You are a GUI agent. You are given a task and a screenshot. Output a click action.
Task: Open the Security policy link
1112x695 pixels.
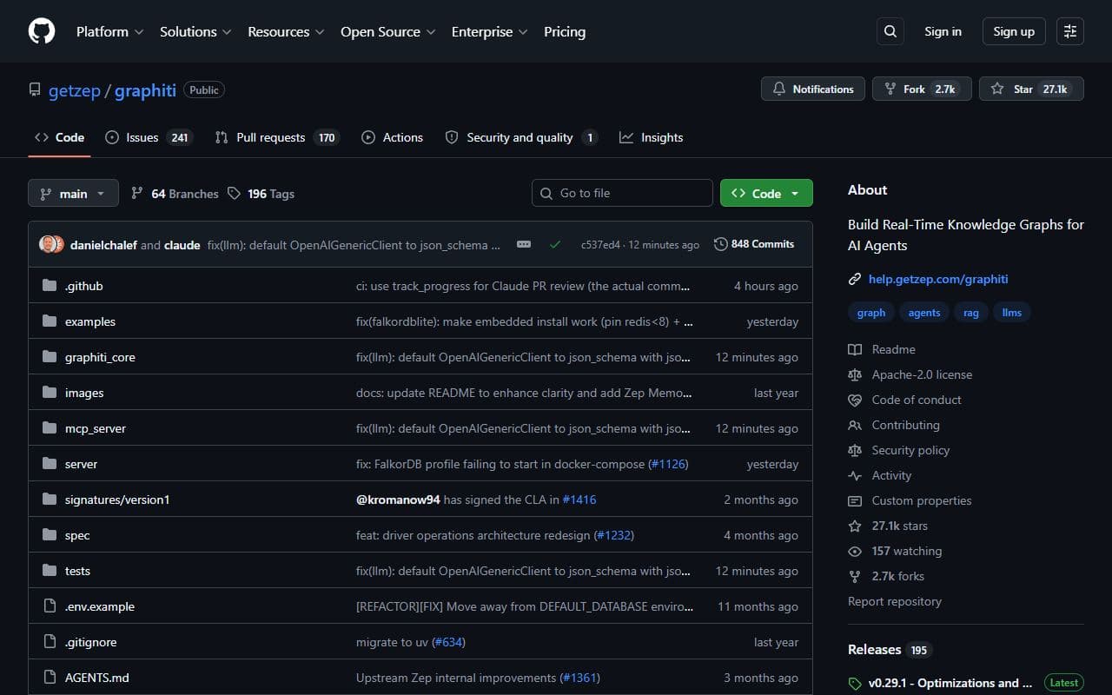pyautogui.click(x=910, y=450)
